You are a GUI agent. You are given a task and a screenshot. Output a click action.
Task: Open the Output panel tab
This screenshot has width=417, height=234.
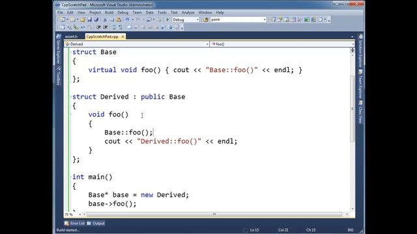click(96, 224)
